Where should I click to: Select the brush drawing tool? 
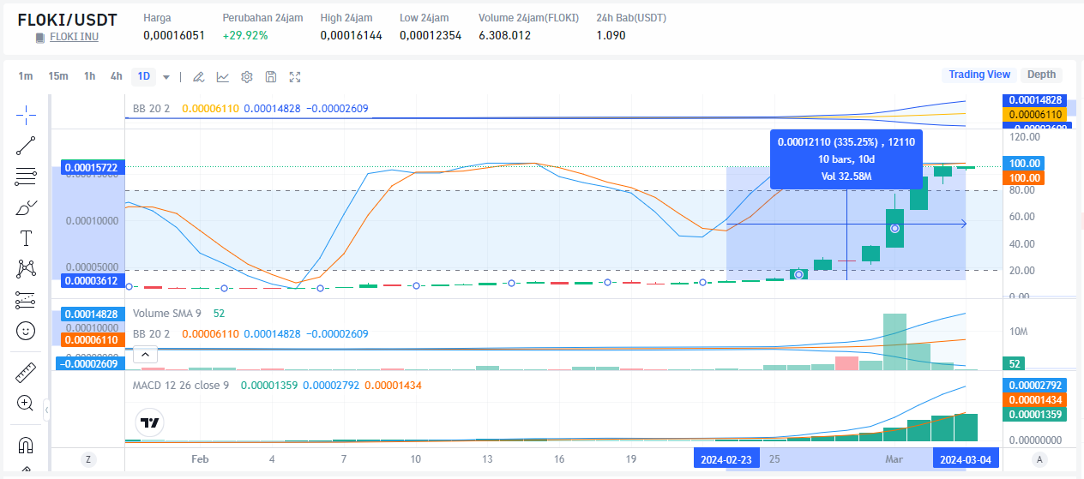[x=26, y=207]
